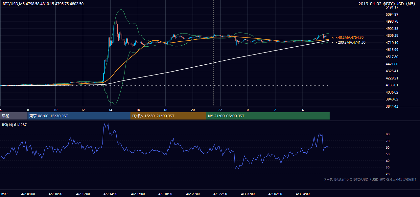Click price axis value 4325.41
Screen dimensions: 420x197
(392, 71)
